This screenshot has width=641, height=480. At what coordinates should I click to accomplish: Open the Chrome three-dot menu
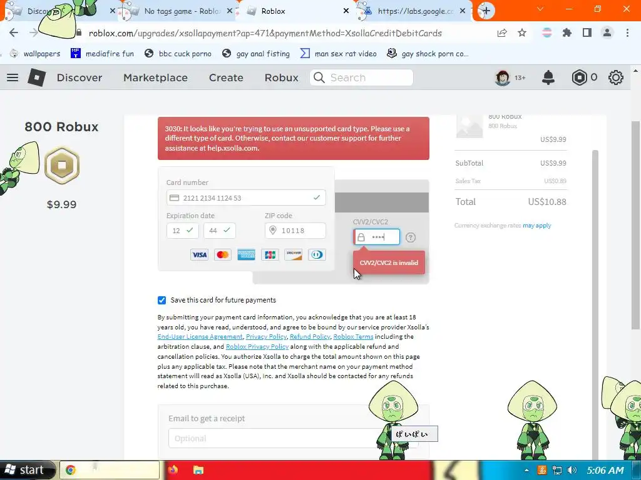[x=627, y=32]
